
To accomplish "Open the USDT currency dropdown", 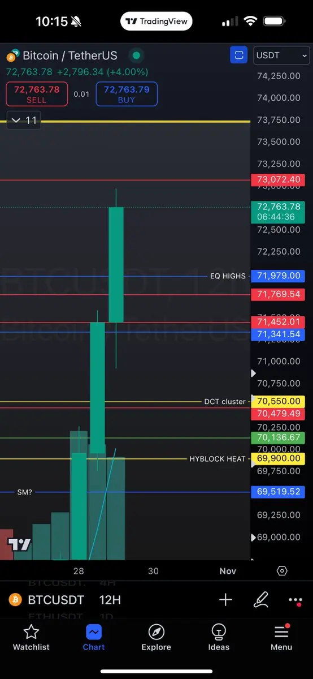I will pyautogui.click(x=282, y=55).
